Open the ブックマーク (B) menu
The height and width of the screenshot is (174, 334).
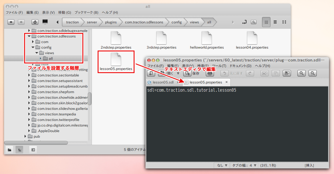click(86, 13)
